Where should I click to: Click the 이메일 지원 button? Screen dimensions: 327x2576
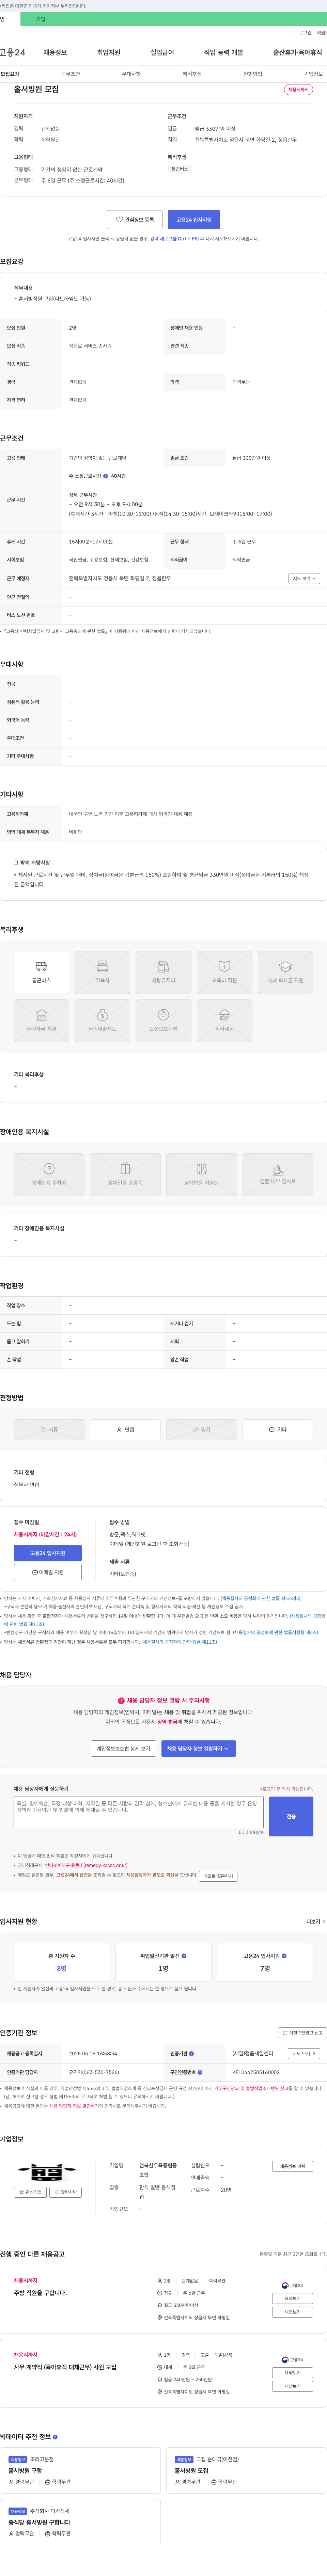point(48,1572)
